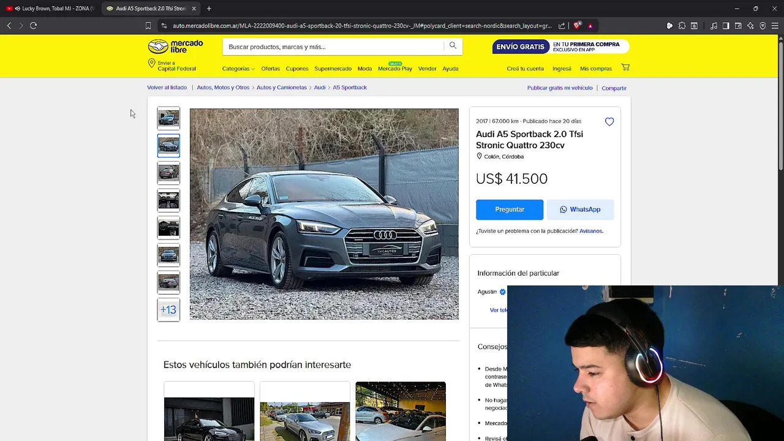Screen dimensions: 784x441
Task: Open site settings icon beside URL
Action: (164, 26)
